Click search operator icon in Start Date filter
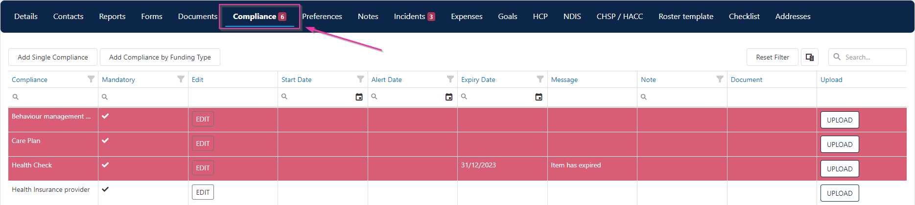915x205 pixels. (284, 97)
